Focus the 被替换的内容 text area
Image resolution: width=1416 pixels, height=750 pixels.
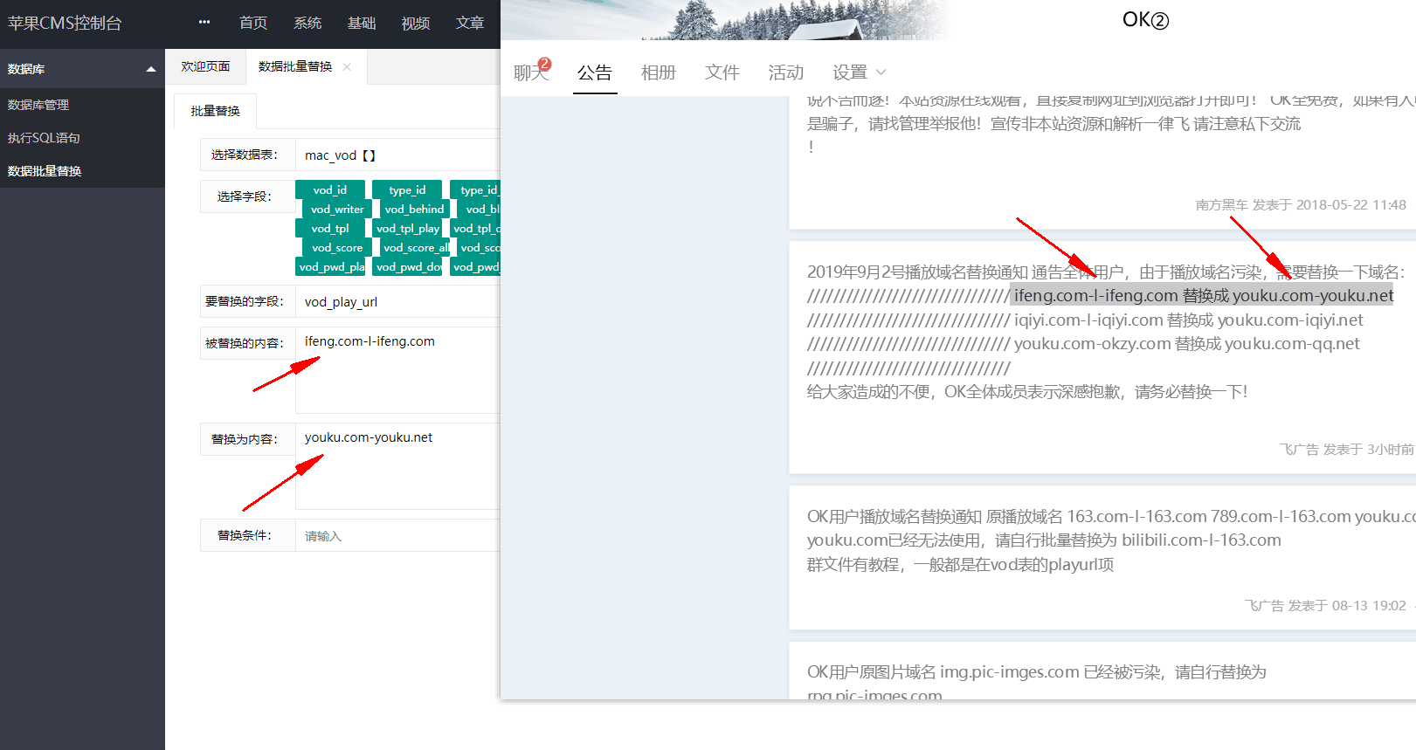tap(398, 370)
